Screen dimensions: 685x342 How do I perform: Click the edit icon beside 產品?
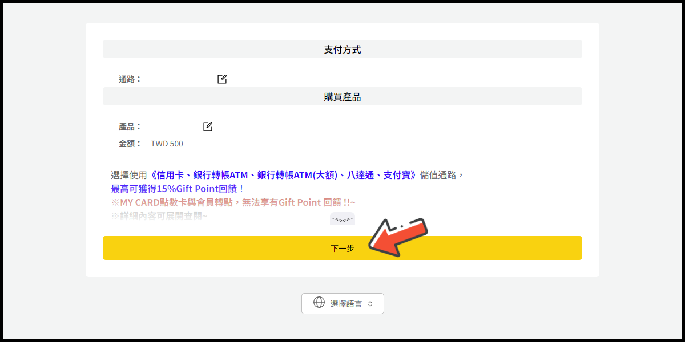tap(208, 127)
